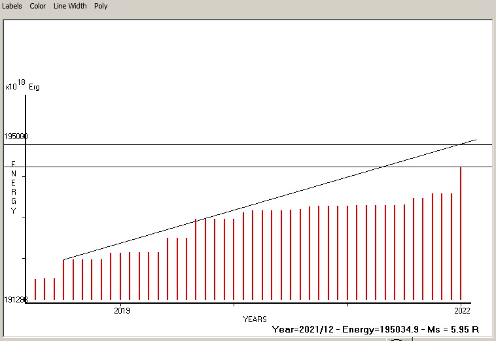
Task: Click the YEARS axis title
Action: pyautogui.click(x=255, y=319)
